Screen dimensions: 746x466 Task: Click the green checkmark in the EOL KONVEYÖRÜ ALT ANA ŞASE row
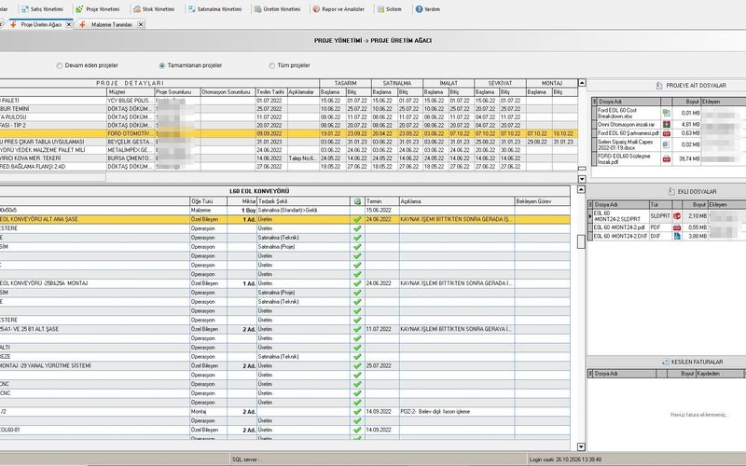[x=357, y=220]
